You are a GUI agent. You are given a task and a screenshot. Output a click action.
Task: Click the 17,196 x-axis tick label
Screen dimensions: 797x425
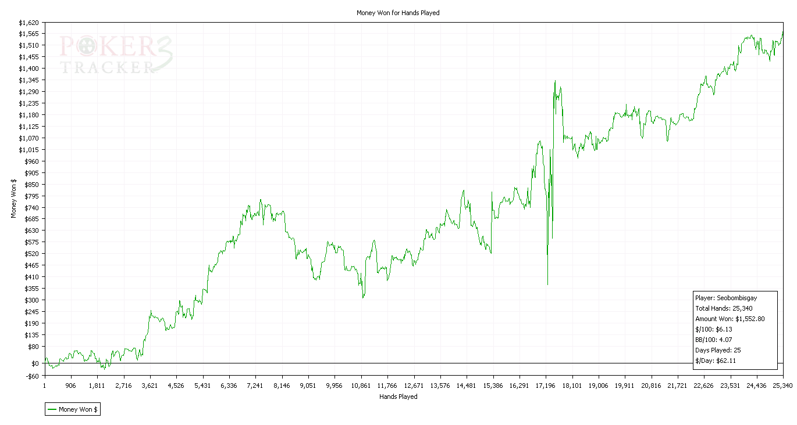click(546, 386)
